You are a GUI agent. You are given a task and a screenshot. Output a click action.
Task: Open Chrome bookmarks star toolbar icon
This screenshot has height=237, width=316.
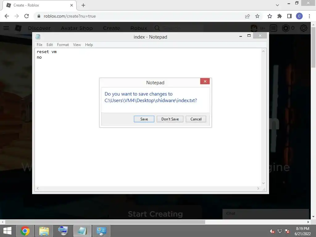pos(270,16)
